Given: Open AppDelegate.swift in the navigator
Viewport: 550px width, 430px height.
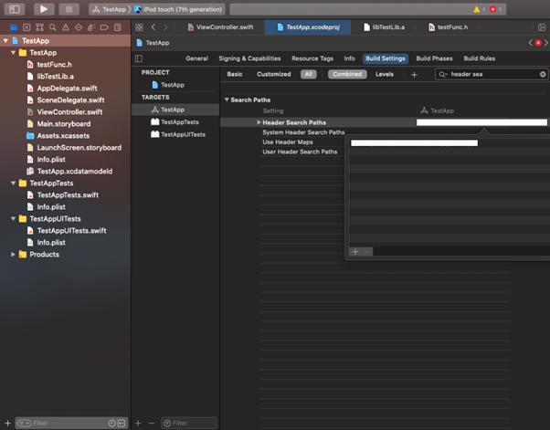Looking at the screenshot, I should 67,89.
